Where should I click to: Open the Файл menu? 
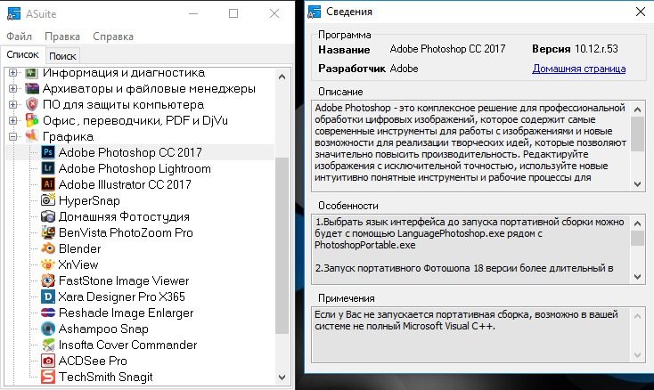[x=20, y=37]
